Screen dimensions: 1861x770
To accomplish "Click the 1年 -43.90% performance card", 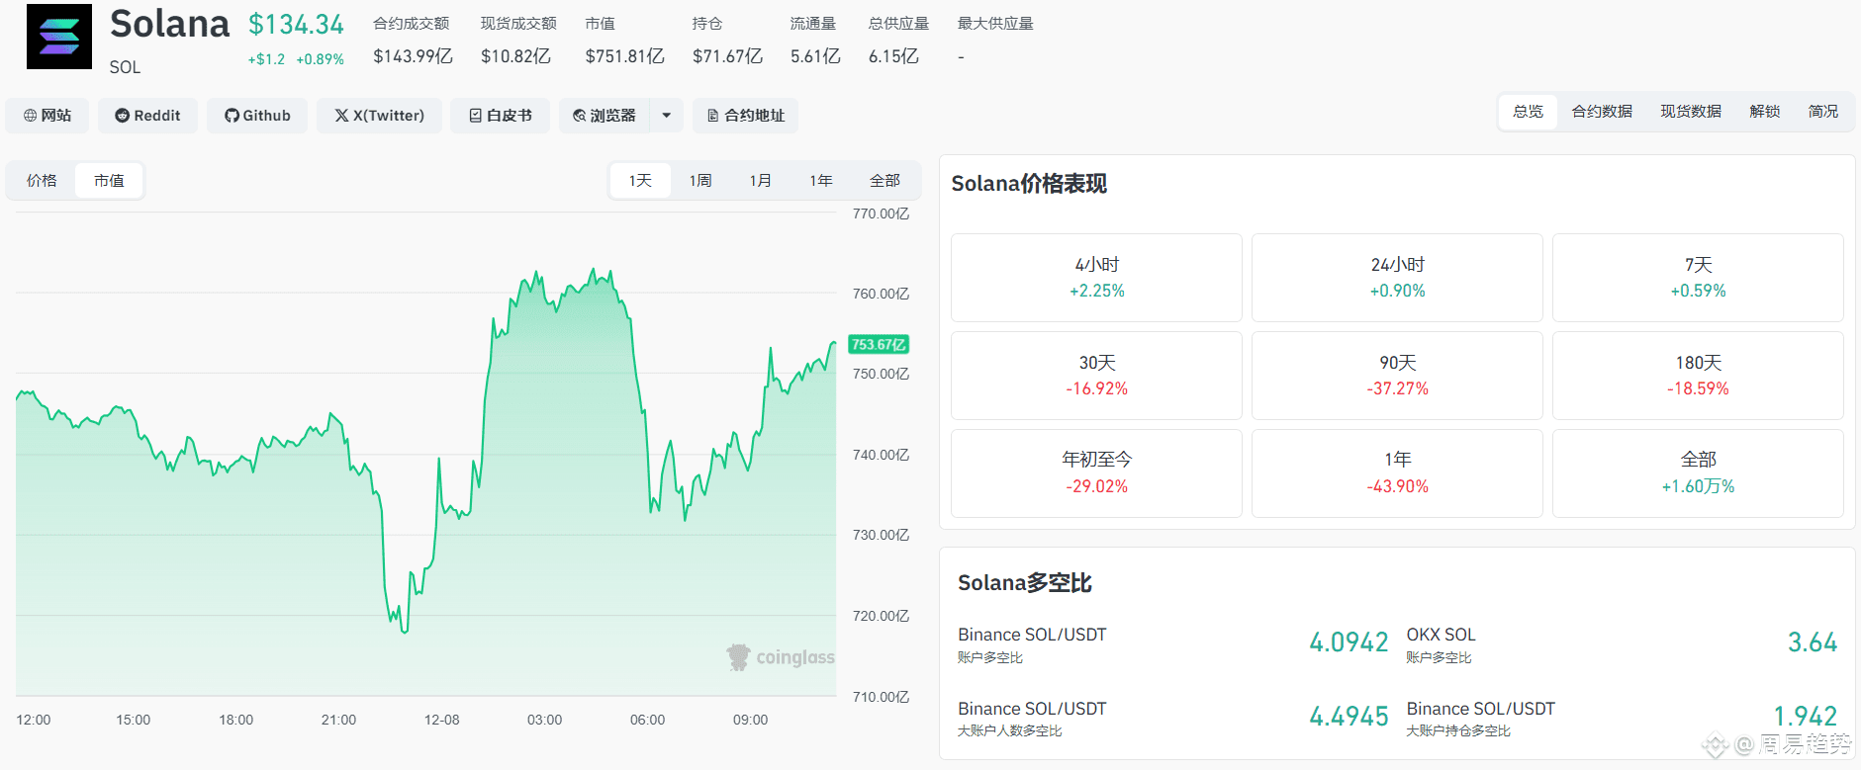I will click(x=1397, y=473).
